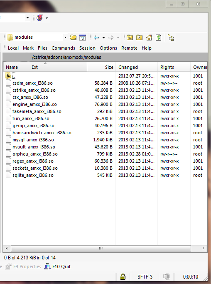Open the Help menu
The width and height of the screenshot is (211, 284).
[147, 48]
